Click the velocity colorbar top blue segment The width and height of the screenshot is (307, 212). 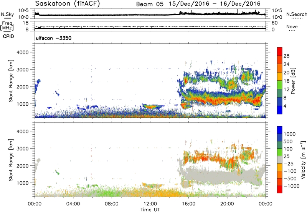280,130
